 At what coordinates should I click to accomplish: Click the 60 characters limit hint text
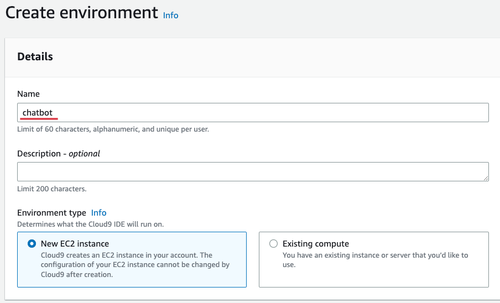(x=113, y=129)
